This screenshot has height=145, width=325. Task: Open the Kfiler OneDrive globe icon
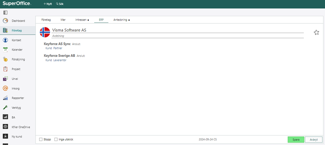coord(6,127)
